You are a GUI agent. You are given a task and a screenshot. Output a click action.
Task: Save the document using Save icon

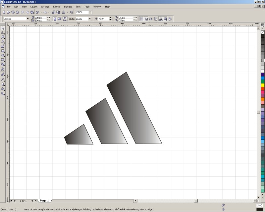(x=13, y=12)
